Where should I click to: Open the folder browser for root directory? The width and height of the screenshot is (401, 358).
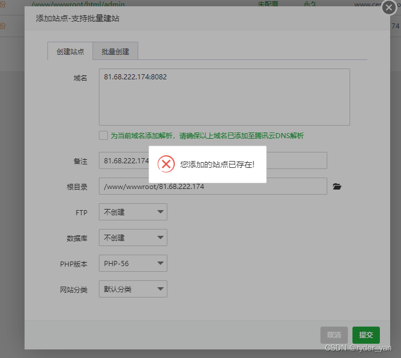click(337, 186)
